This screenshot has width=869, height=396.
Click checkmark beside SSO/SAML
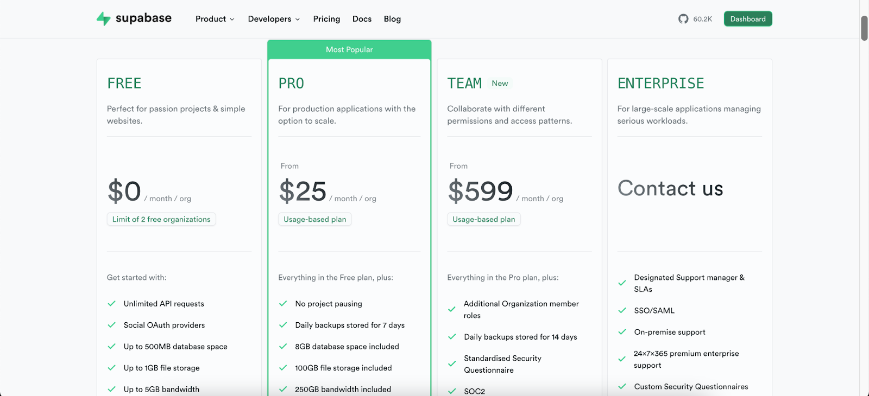pos(622,310)
